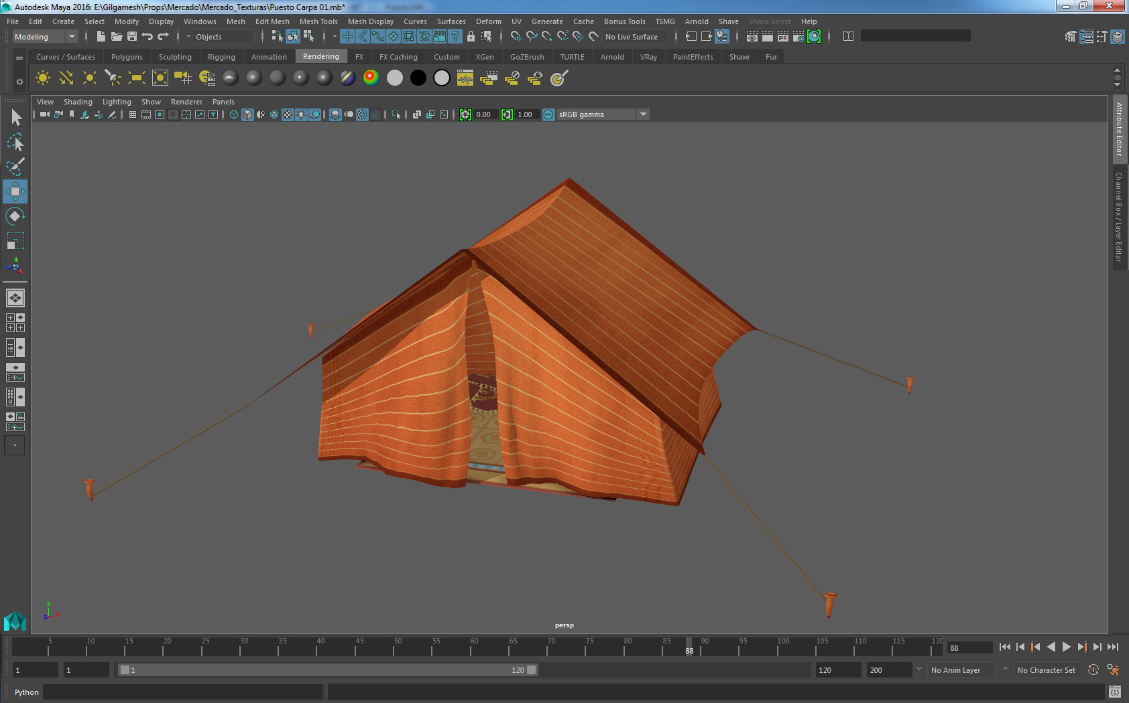Open the Render Settings clapboard icon
The height and width of the screenshot is (703, 1129).
point(798,37)
